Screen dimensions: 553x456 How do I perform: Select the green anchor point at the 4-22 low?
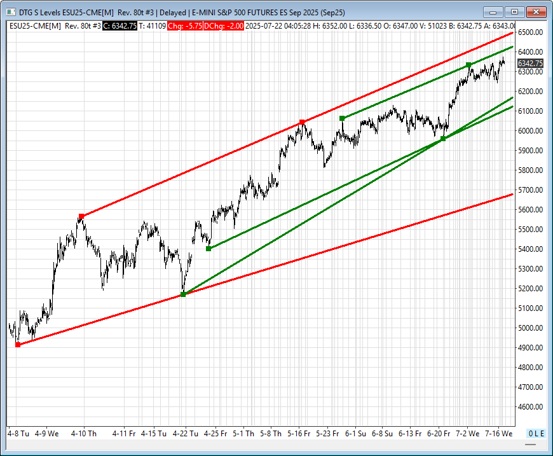183,294
